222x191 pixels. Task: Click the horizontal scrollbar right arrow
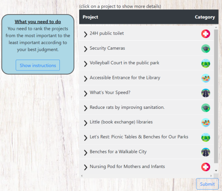tap(211, 176)
